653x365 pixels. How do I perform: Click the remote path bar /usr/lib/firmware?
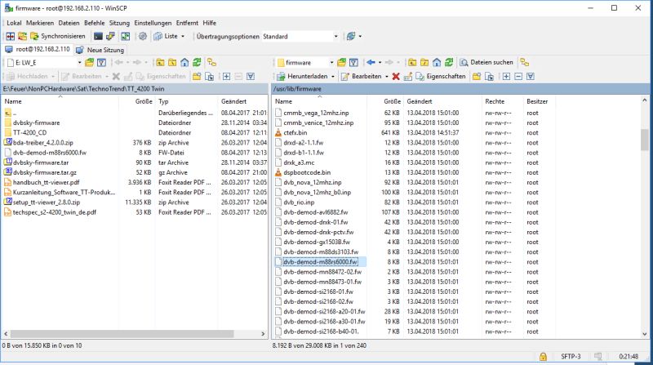[x=460, y=89]
